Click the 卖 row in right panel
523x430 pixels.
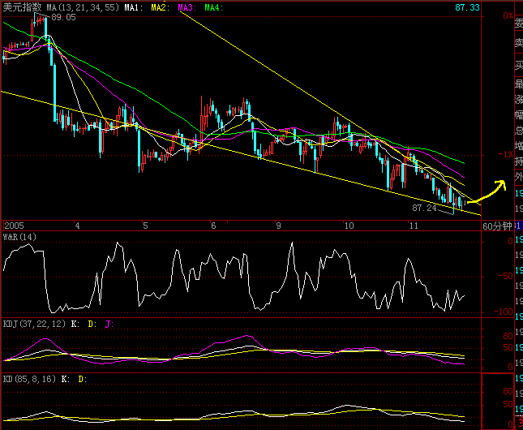coord(519,43)
